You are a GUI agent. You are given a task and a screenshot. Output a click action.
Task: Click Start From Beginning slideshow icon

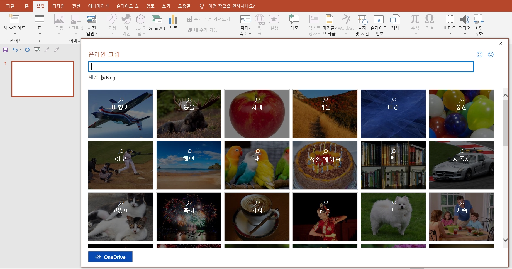(x=37, y=50)
